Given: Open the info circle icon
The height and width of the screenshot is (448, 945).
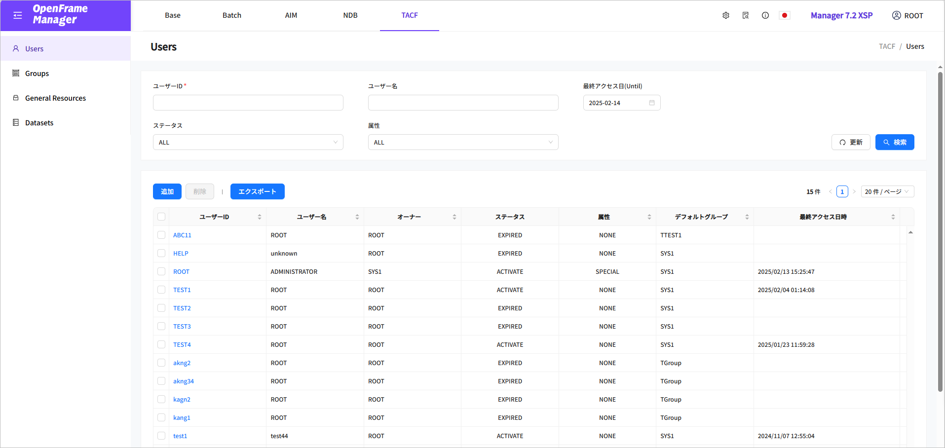Looking at the screenshot, I should coord(765,15).
